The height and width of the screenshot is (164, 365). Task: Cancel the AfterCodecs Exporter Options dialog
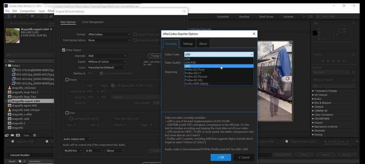(x=244, y=157)
